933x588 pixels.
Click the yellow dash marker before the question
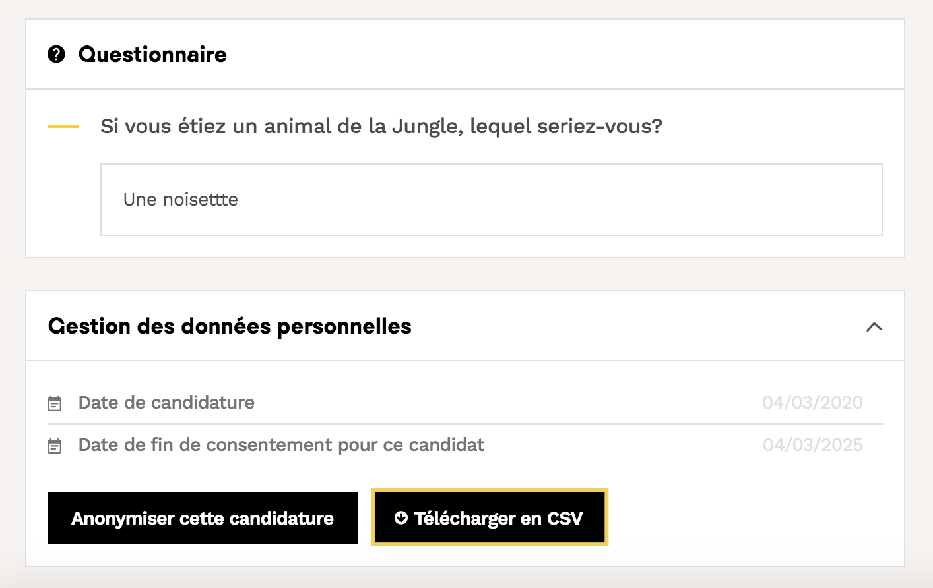(63, 126)
